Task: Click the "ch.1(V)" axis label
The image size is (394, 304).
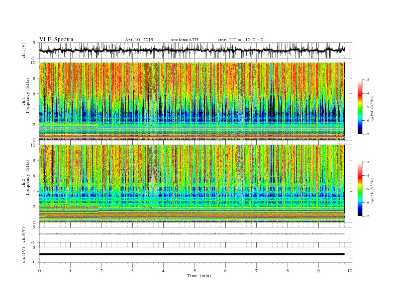Action: (24, 50)
